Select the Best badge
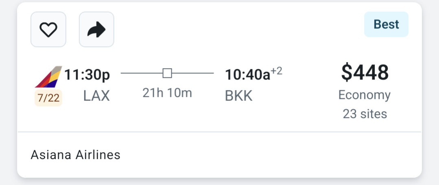The height and width of the screenshot is (185, 439). tap(386, 25)
